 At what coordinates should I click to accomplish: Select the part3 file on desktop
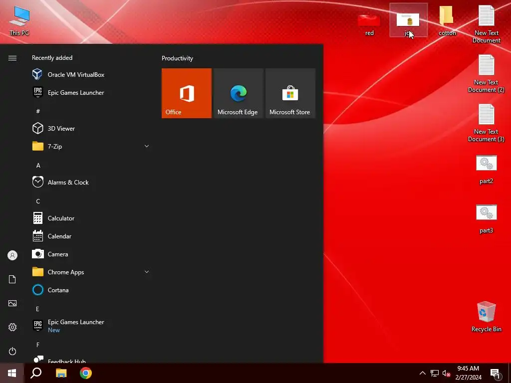pyautogui.click(x=486, y=219)
